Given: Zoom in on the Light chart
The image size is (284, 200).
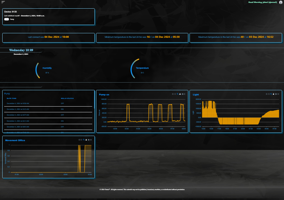Looking at the screenshot, I should [x=266, y=94].
